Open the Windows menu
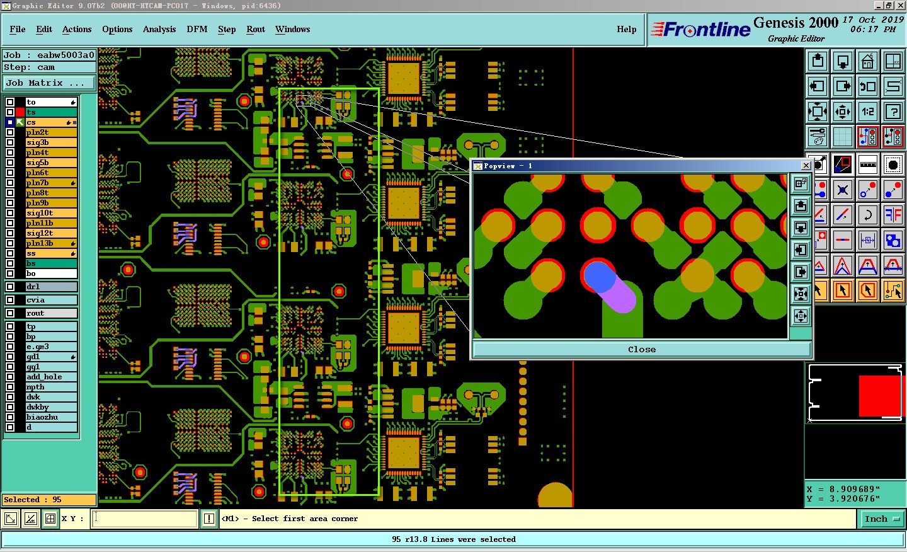Image resolution: width=907 pixels, height=552 pixels. [293, 30]
